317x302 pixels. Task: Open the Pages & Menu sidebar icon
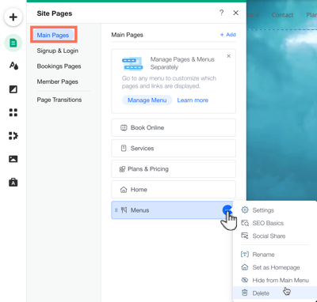13,43
